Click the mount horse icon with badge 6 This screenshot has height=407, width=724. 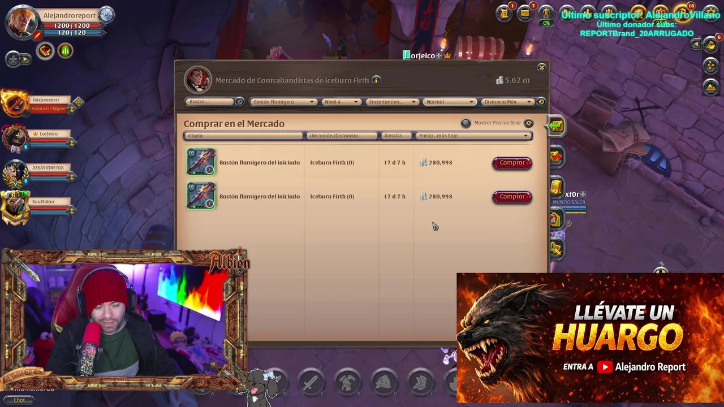click(x=711, y=45)
